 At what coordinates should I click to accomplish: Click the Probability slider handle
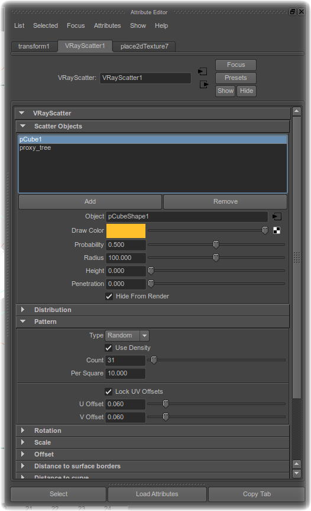point(216,245)
